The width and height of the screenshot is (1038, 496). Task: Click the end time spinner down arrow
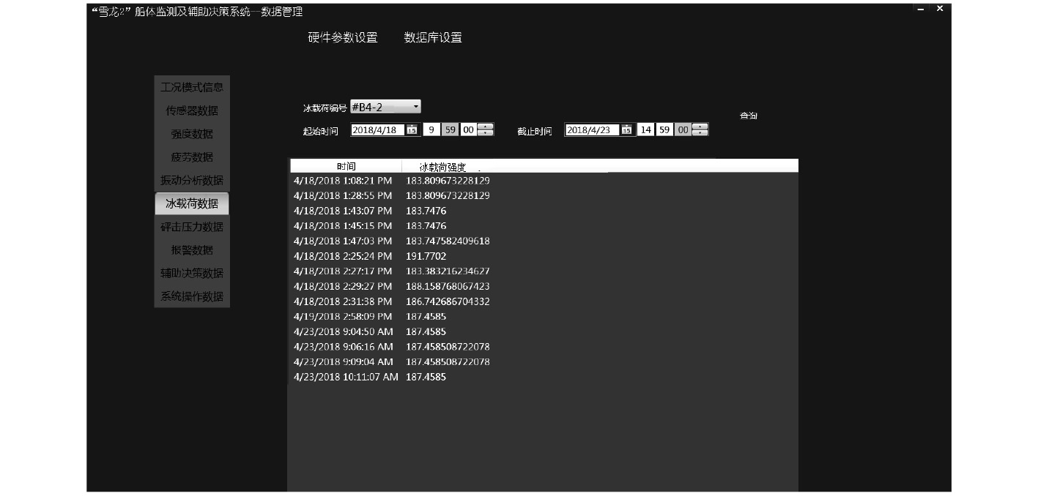(x=700, y=133)
